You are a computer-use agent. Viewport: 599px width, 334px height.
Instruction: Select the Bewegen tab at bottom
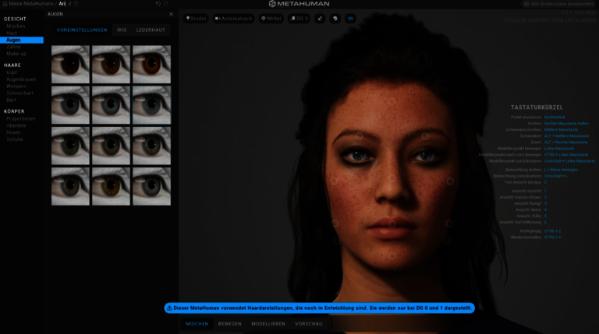(230, 324)
